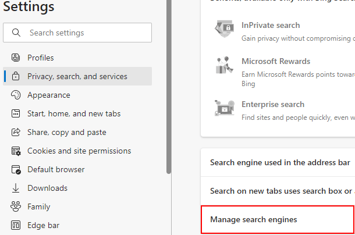This screenshot has width=355, height=235.
Task: Click the Edge bar icon
Action: [16, 225]
